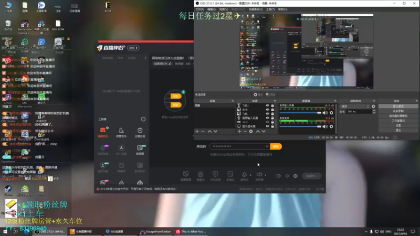Toggle visibility eye of 办卡 source
The width and height of the screenshot is (420, 236).
coord(267,110)
